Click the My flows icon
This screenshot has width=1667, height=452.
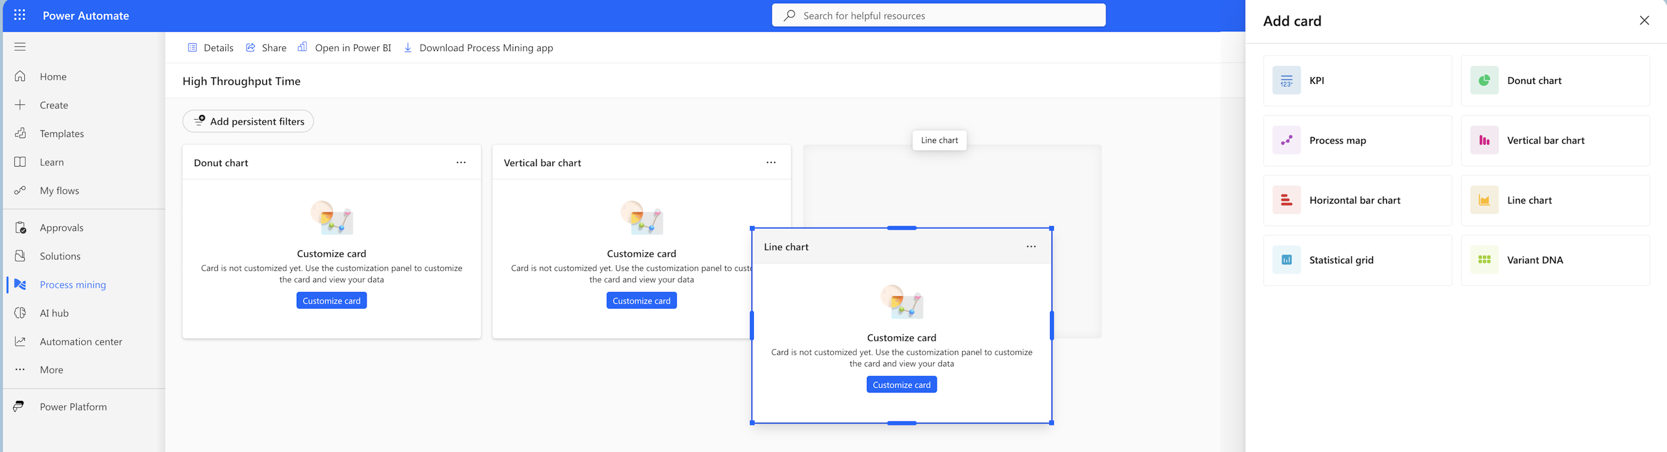(x=20, y=190)
